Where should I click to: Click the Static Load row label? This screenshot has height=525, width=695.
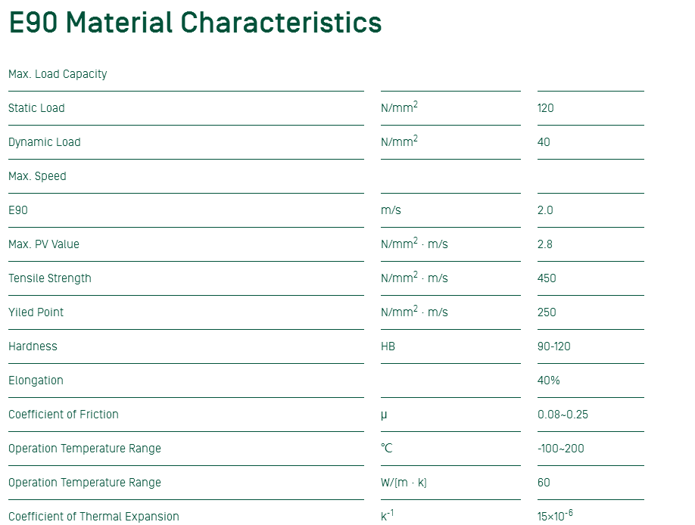(36, 108)
